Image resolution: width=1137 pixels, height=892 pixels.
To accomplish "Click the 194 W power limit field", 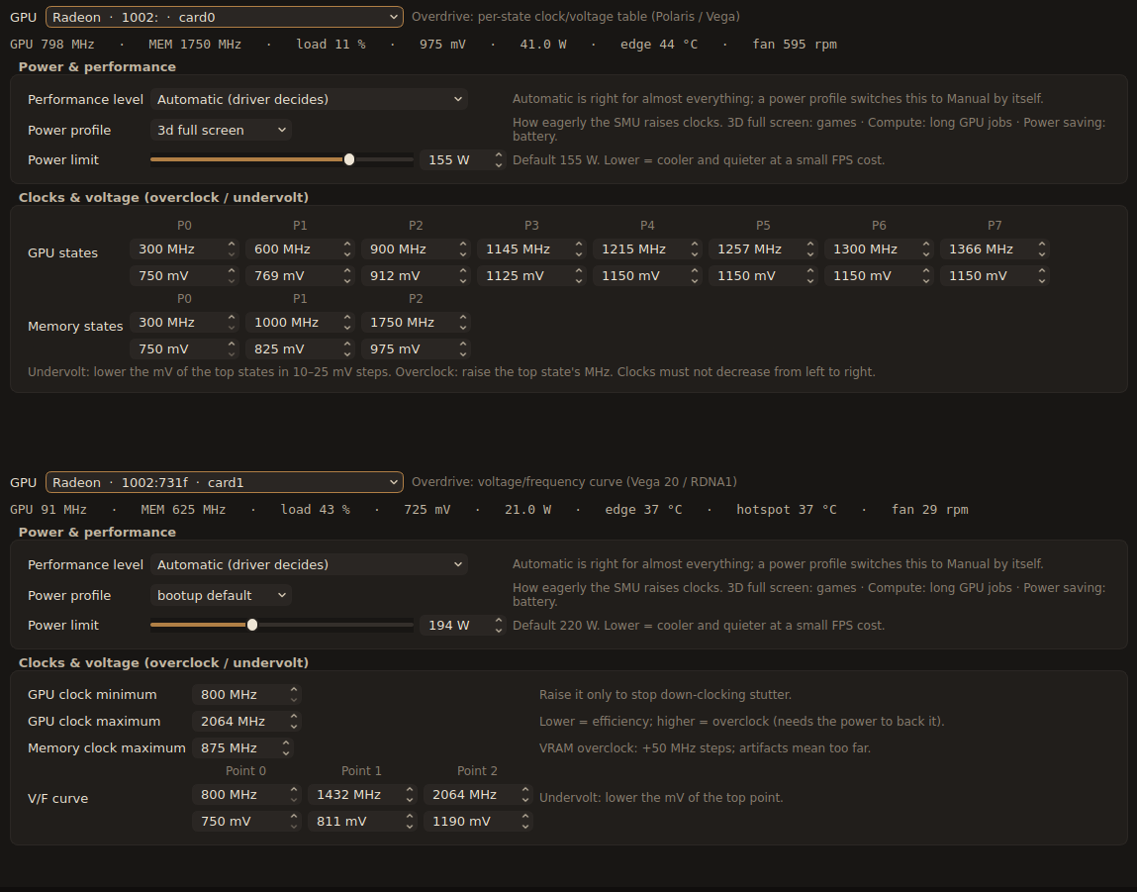I will click(x=462, y=626).
